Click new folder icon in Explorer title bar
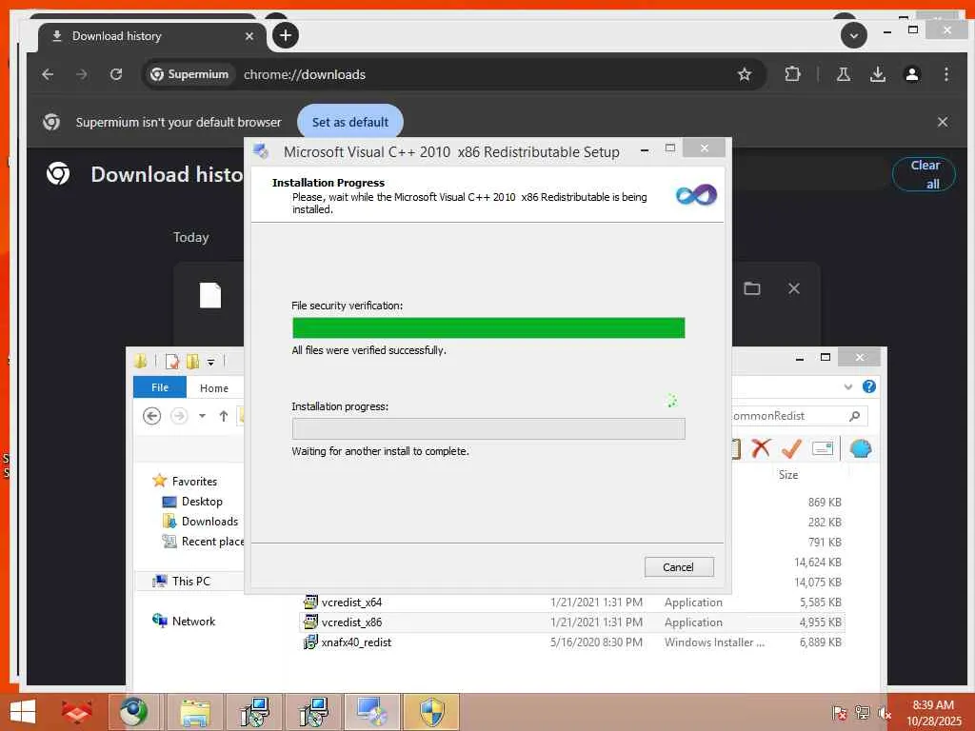 tap(192, 361)
